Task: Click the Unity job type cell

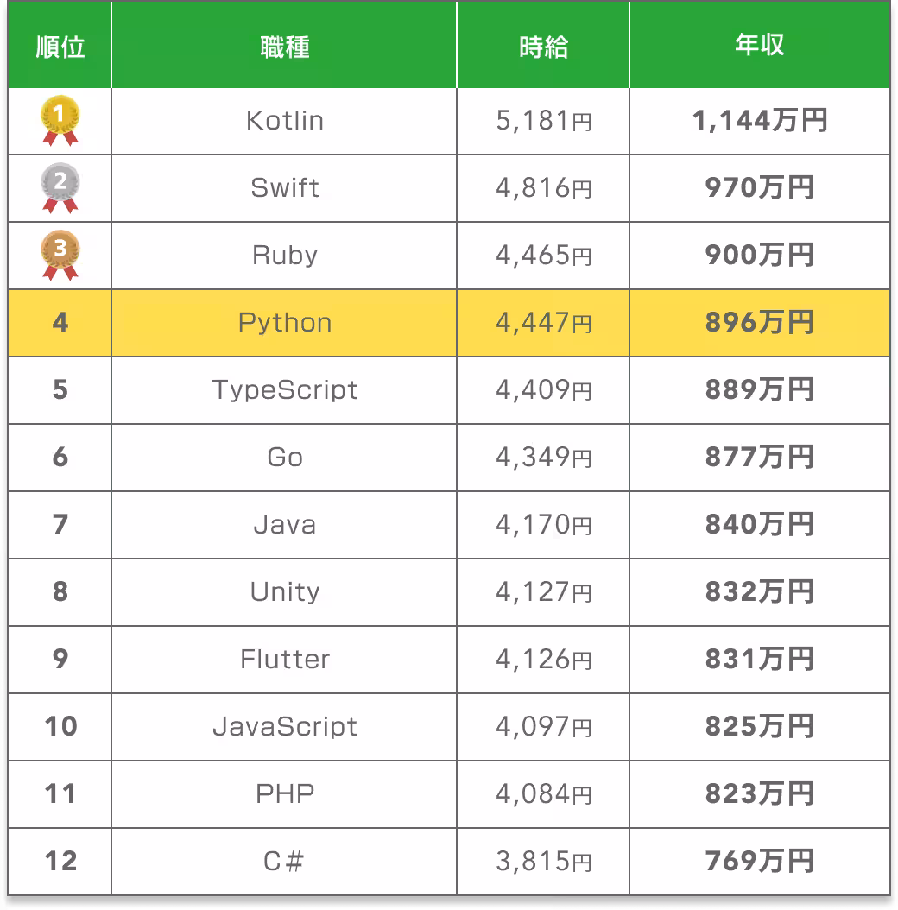Action: click(x=284, y=591)
